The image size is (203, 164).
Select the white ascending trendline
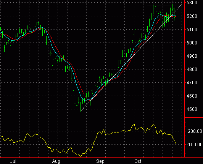point(131,58)
